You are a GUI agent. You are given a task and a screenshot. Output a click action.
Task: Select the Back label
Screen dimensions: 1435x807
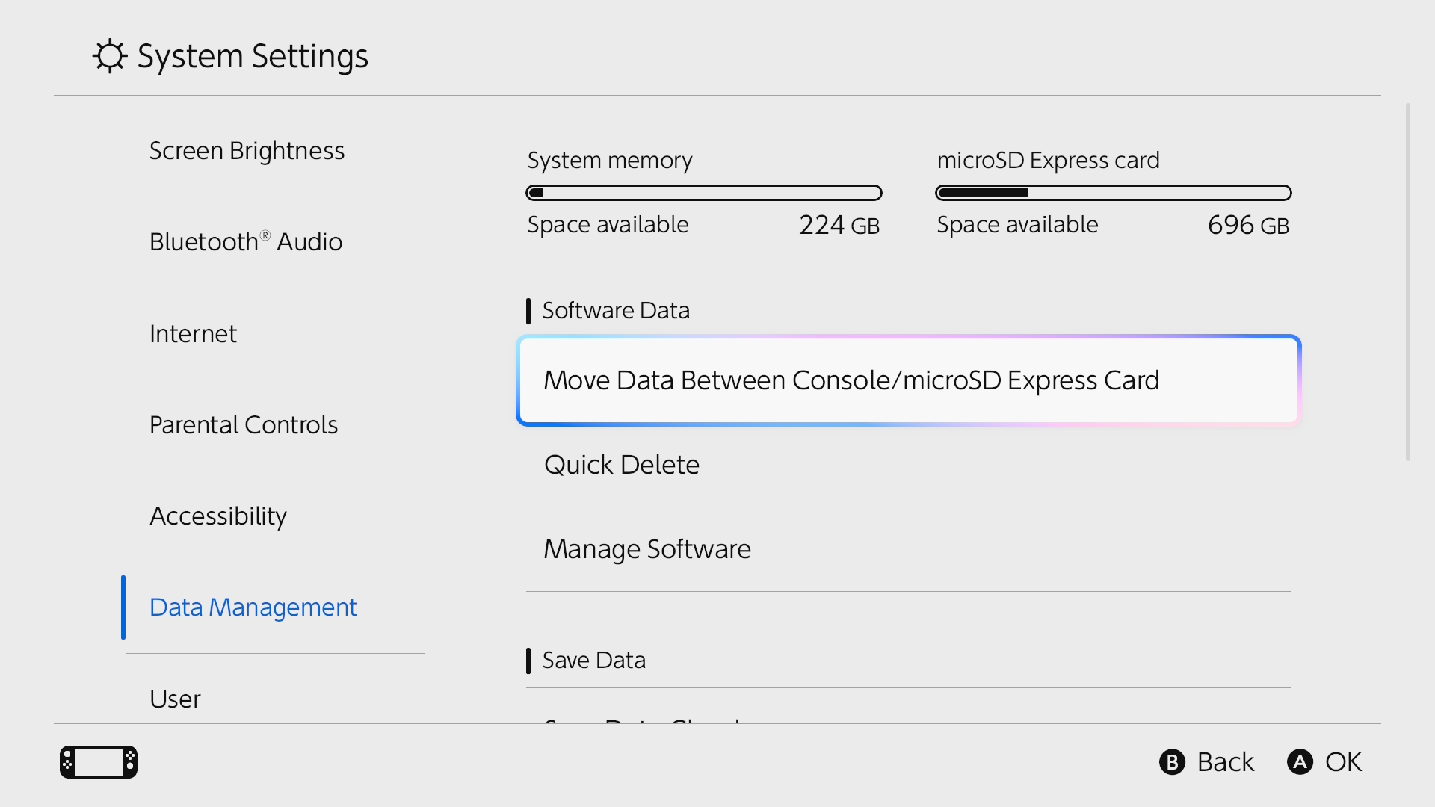[1225, 762]
